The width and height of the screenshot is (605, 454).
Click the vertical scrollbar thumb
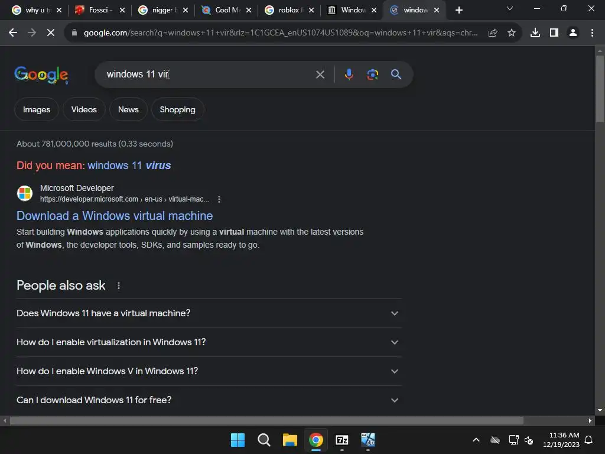600,89
